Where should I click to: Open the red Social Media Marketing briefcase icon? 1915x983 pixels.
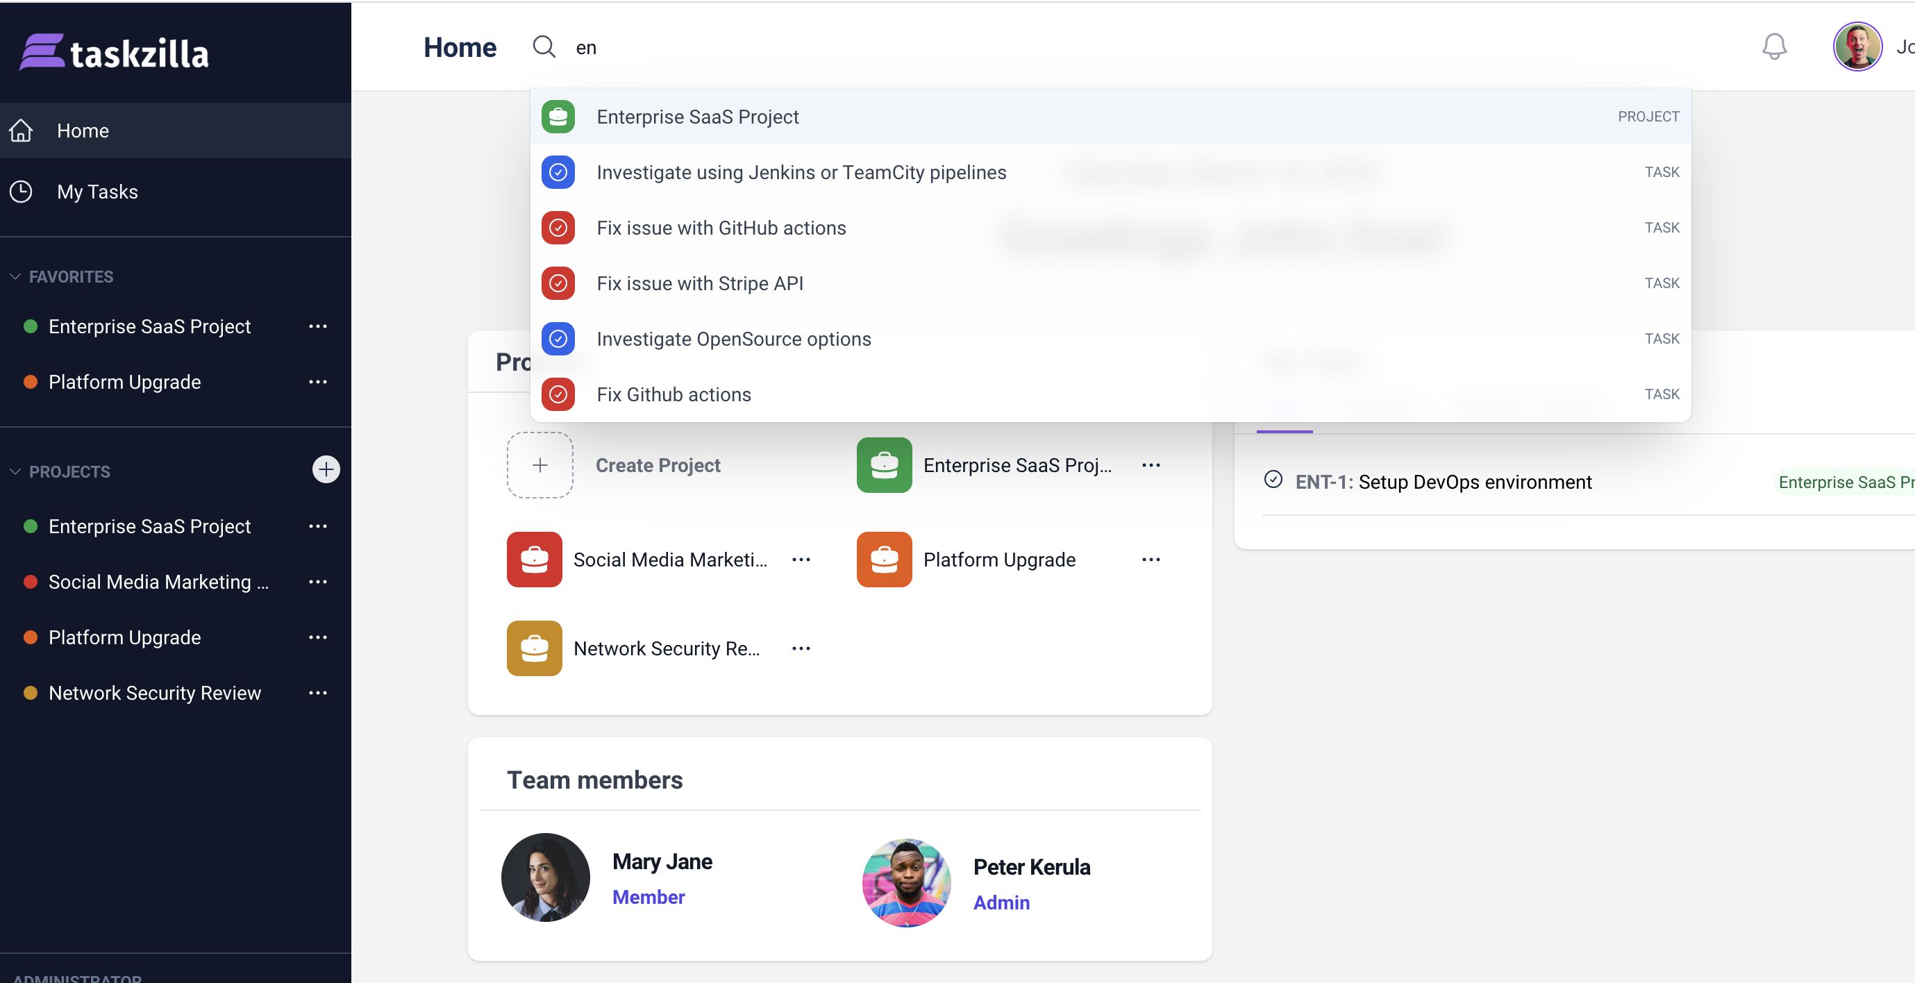534,560
